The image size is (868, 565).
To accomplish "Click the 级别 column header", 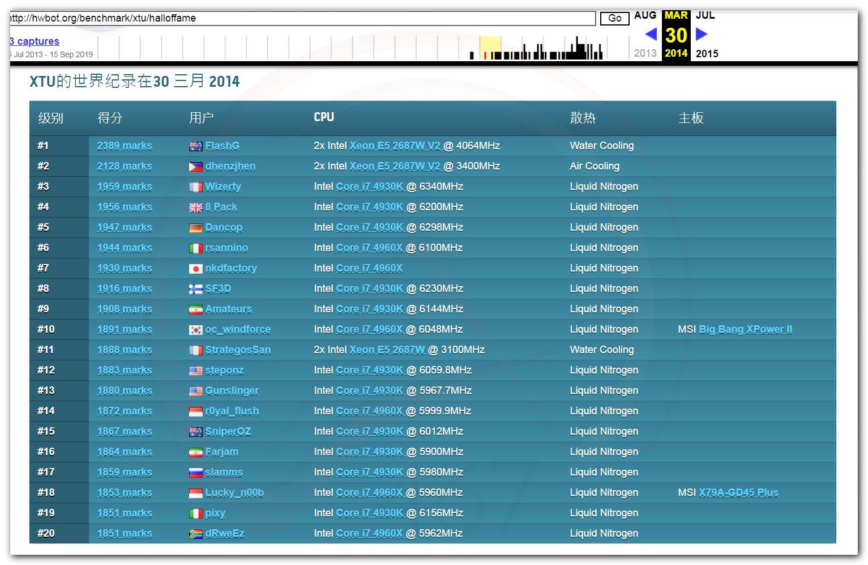I will 50,118.
